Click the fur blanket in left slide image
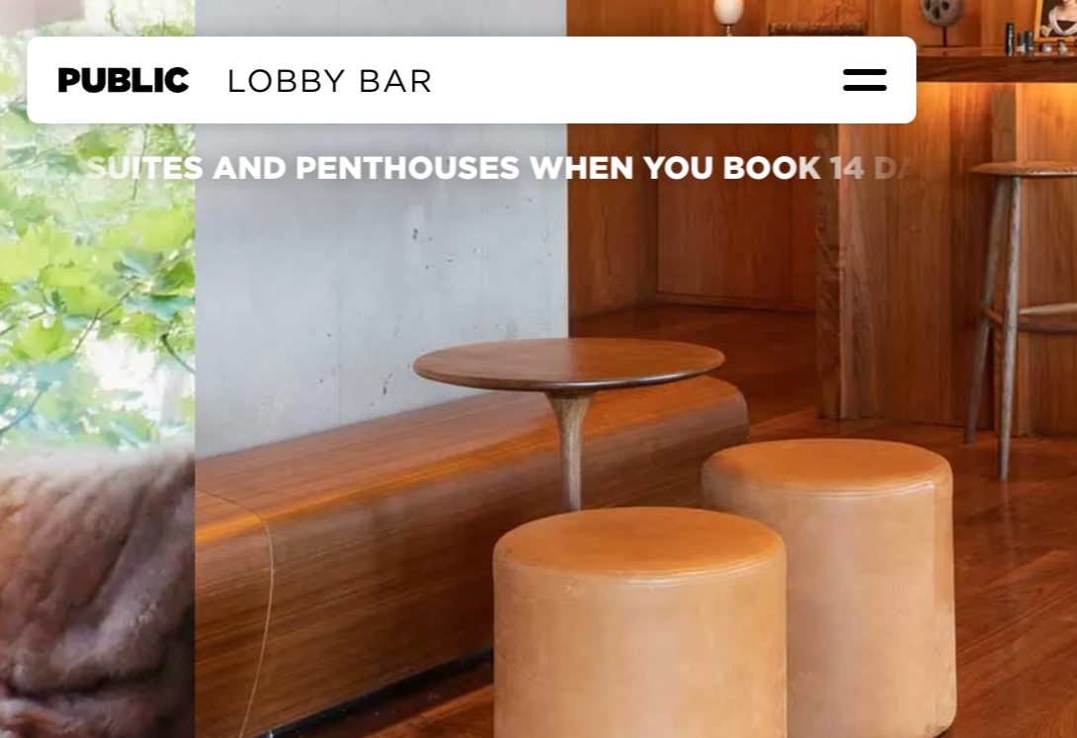This screenshot has width=1077, height=738. 96,591
